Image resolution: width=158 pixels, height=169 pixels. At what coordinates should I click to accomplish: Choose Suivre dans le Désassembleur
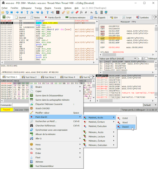coord(56,96)
